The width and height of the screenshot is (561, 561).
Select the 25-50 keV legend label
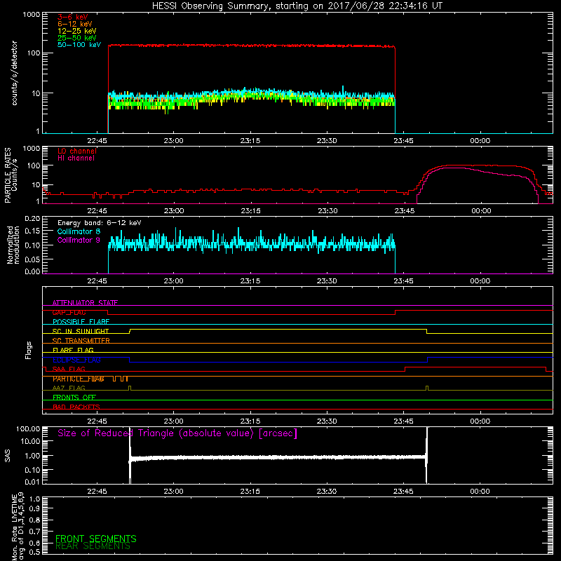[77, 38]
